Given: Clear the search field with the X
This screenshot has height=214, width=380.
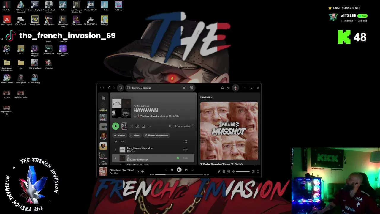Looking at the screenshot, I should tap(184, 88).
